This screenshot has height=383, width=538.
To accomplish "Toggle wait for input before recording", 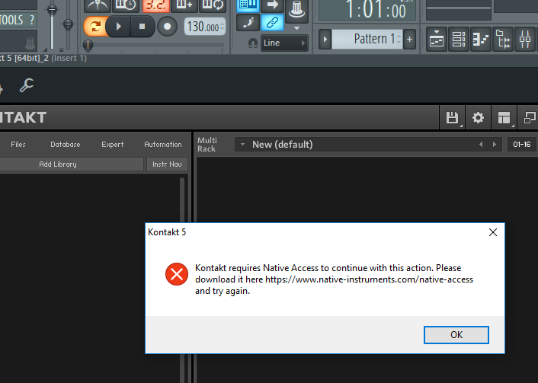I will click(126, 5).
